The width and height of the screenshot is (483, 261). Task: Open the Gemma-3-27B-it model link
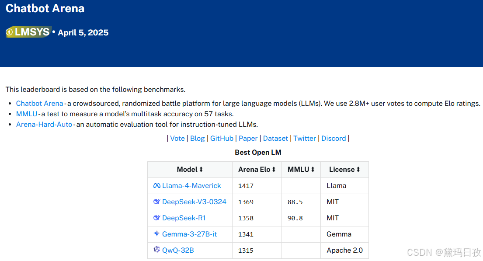(189, 234)
